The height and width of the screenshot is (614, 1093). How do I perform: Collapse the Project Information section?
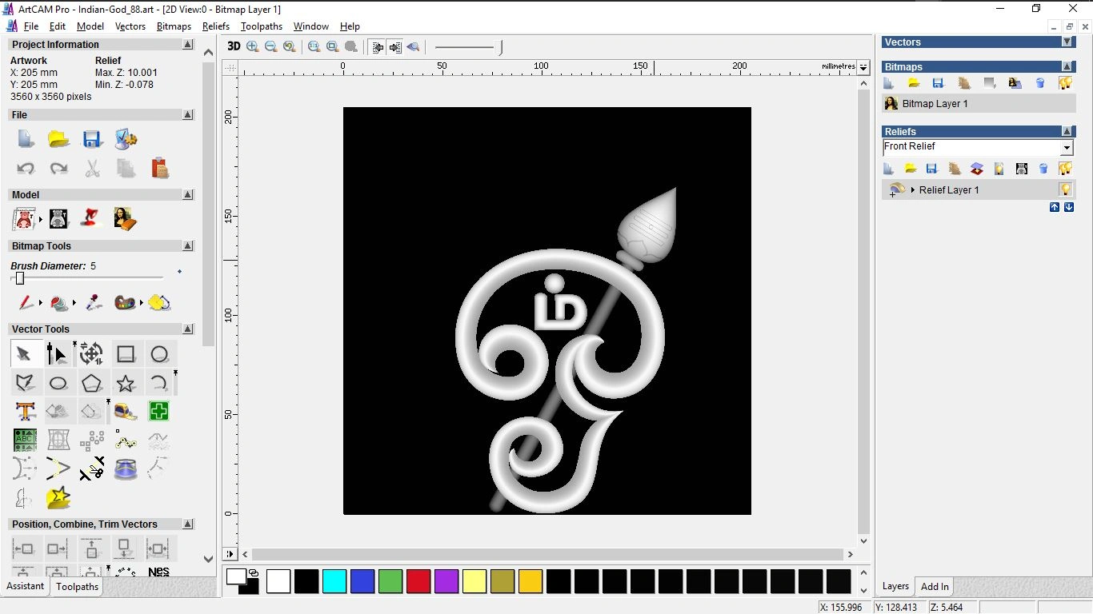pyautogui.click(x=187, y=45)
